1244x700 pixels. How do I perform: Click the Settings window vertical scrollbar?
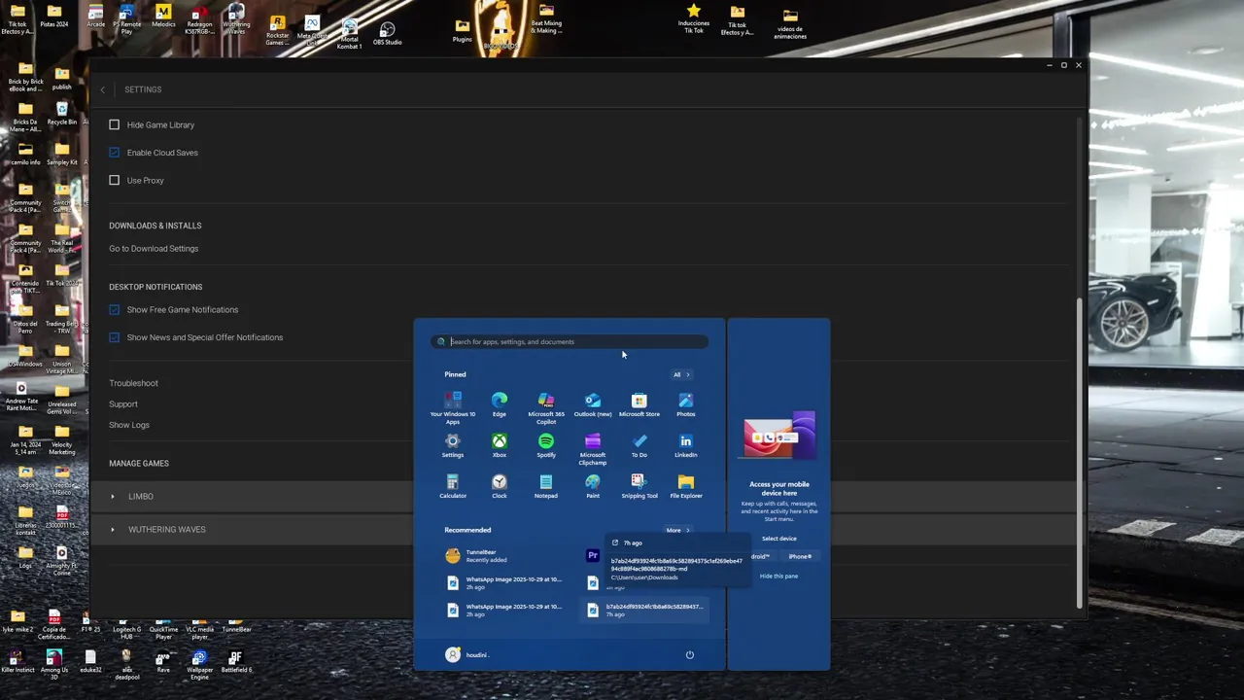tap(1080, 452)
